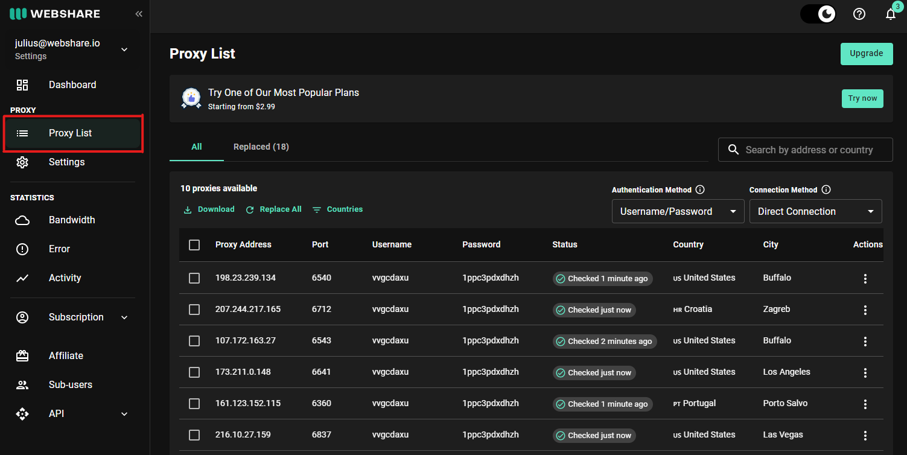The height and width of the screenshot is (455, 907).
Task: Click the Sub-users people icon
Action: 22,385
